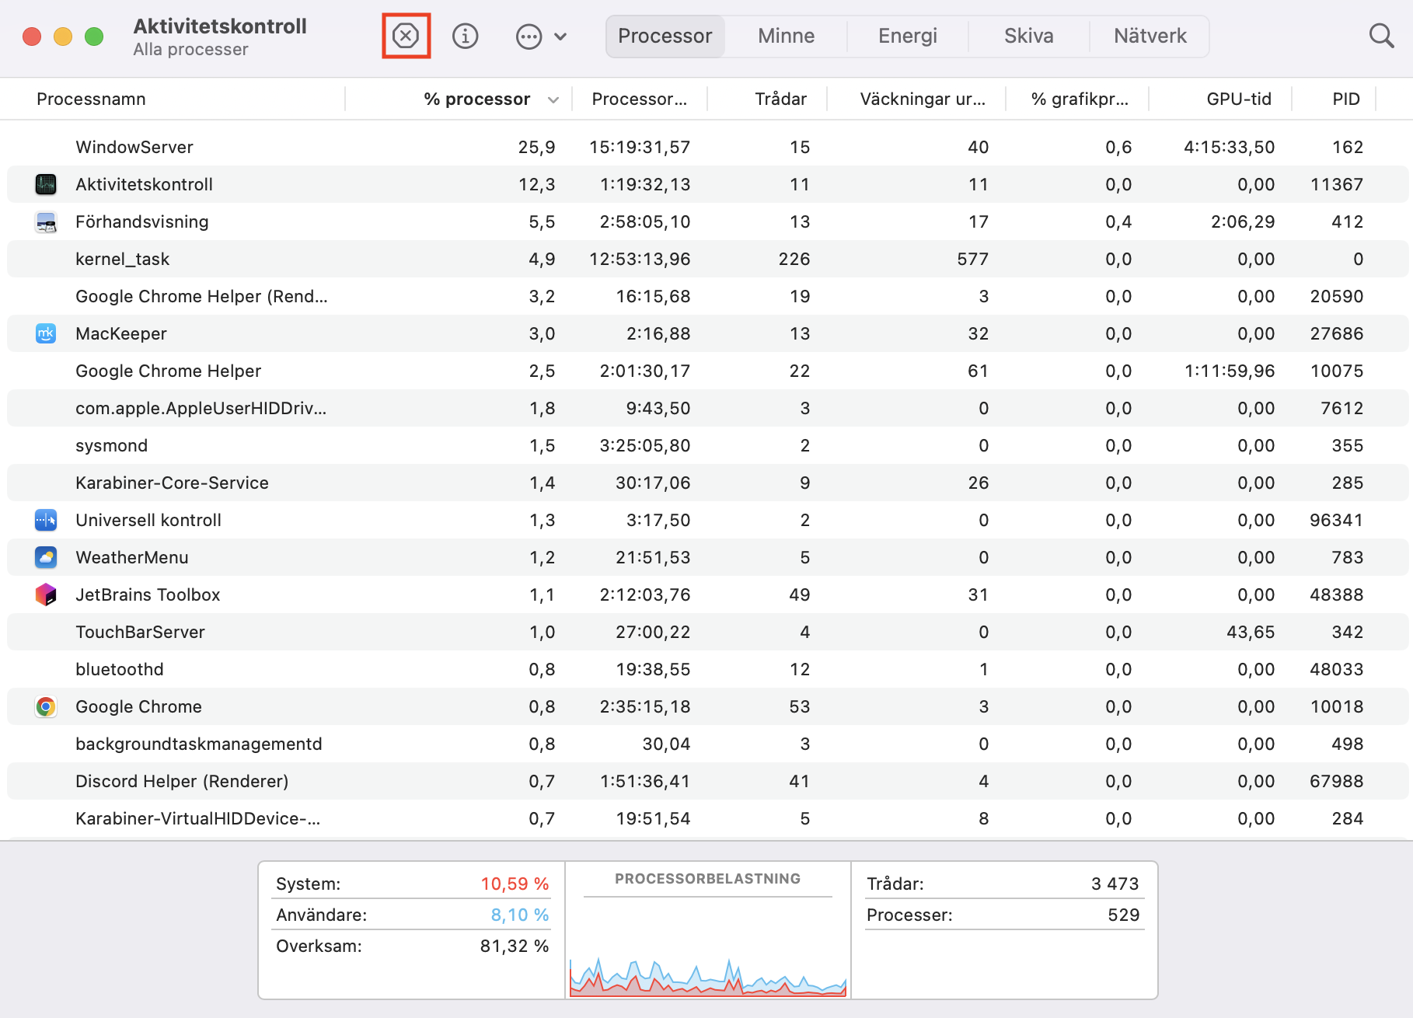Select the TouchBarServer process row
The height and width of the screenshot is (1018, 1413).
click(707, 632)
